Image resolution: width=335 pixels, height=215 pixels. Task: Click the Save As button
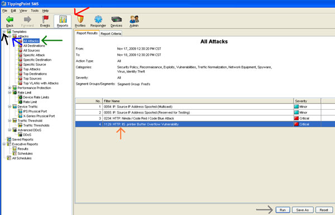[x=303, y=210]
